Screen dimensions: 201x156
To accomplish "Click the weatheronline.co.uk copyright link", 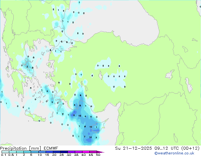I will (174, 153).
